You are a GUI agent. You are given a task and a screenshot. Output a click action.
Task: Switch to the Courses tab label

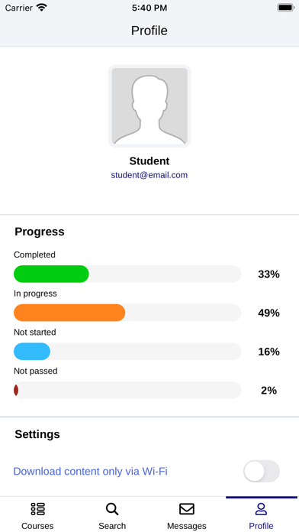pyautogui.click(x=37, y=526)
